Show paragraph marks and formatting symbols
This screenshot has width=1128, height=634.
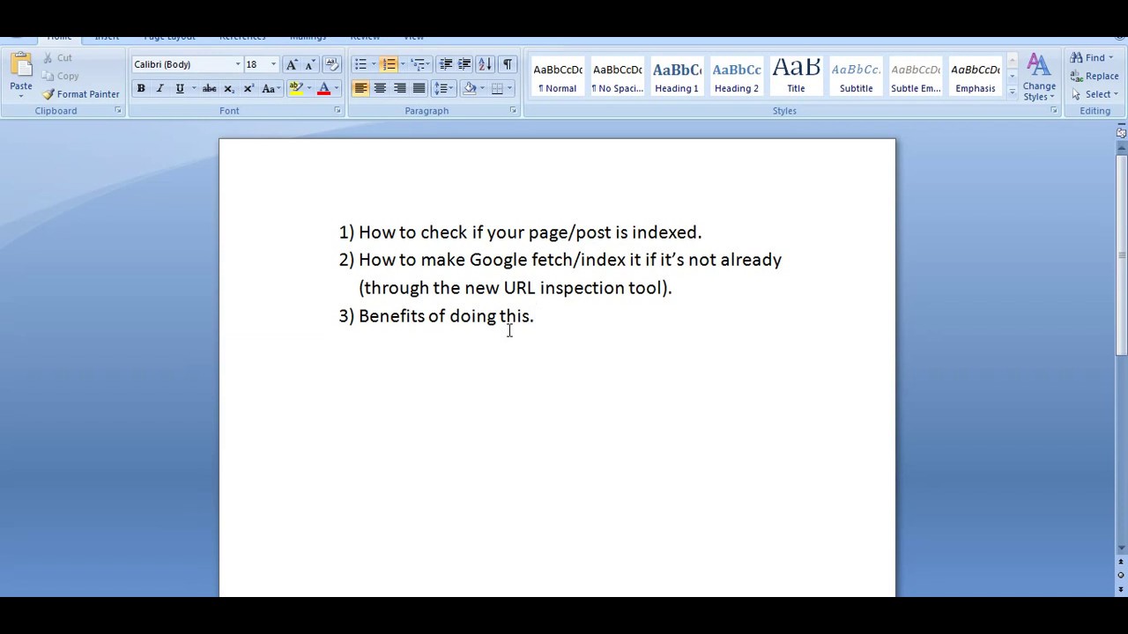coord(507,64)
